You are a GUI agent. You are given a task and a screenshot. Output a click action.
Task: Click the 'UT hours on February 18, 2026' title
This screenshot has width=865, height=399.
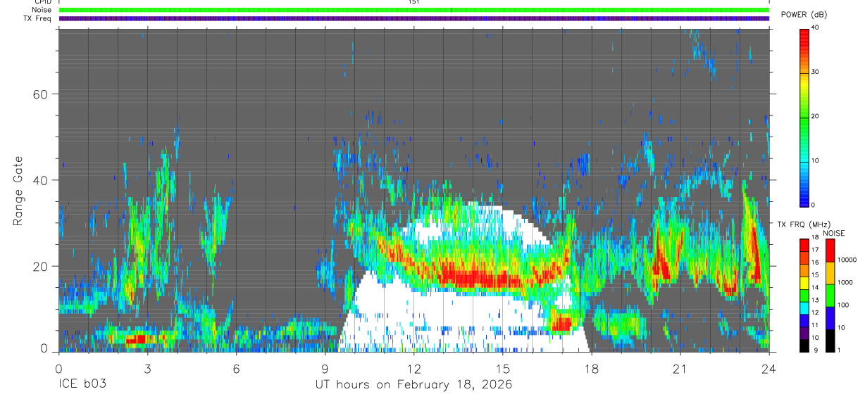coord(413,384)
